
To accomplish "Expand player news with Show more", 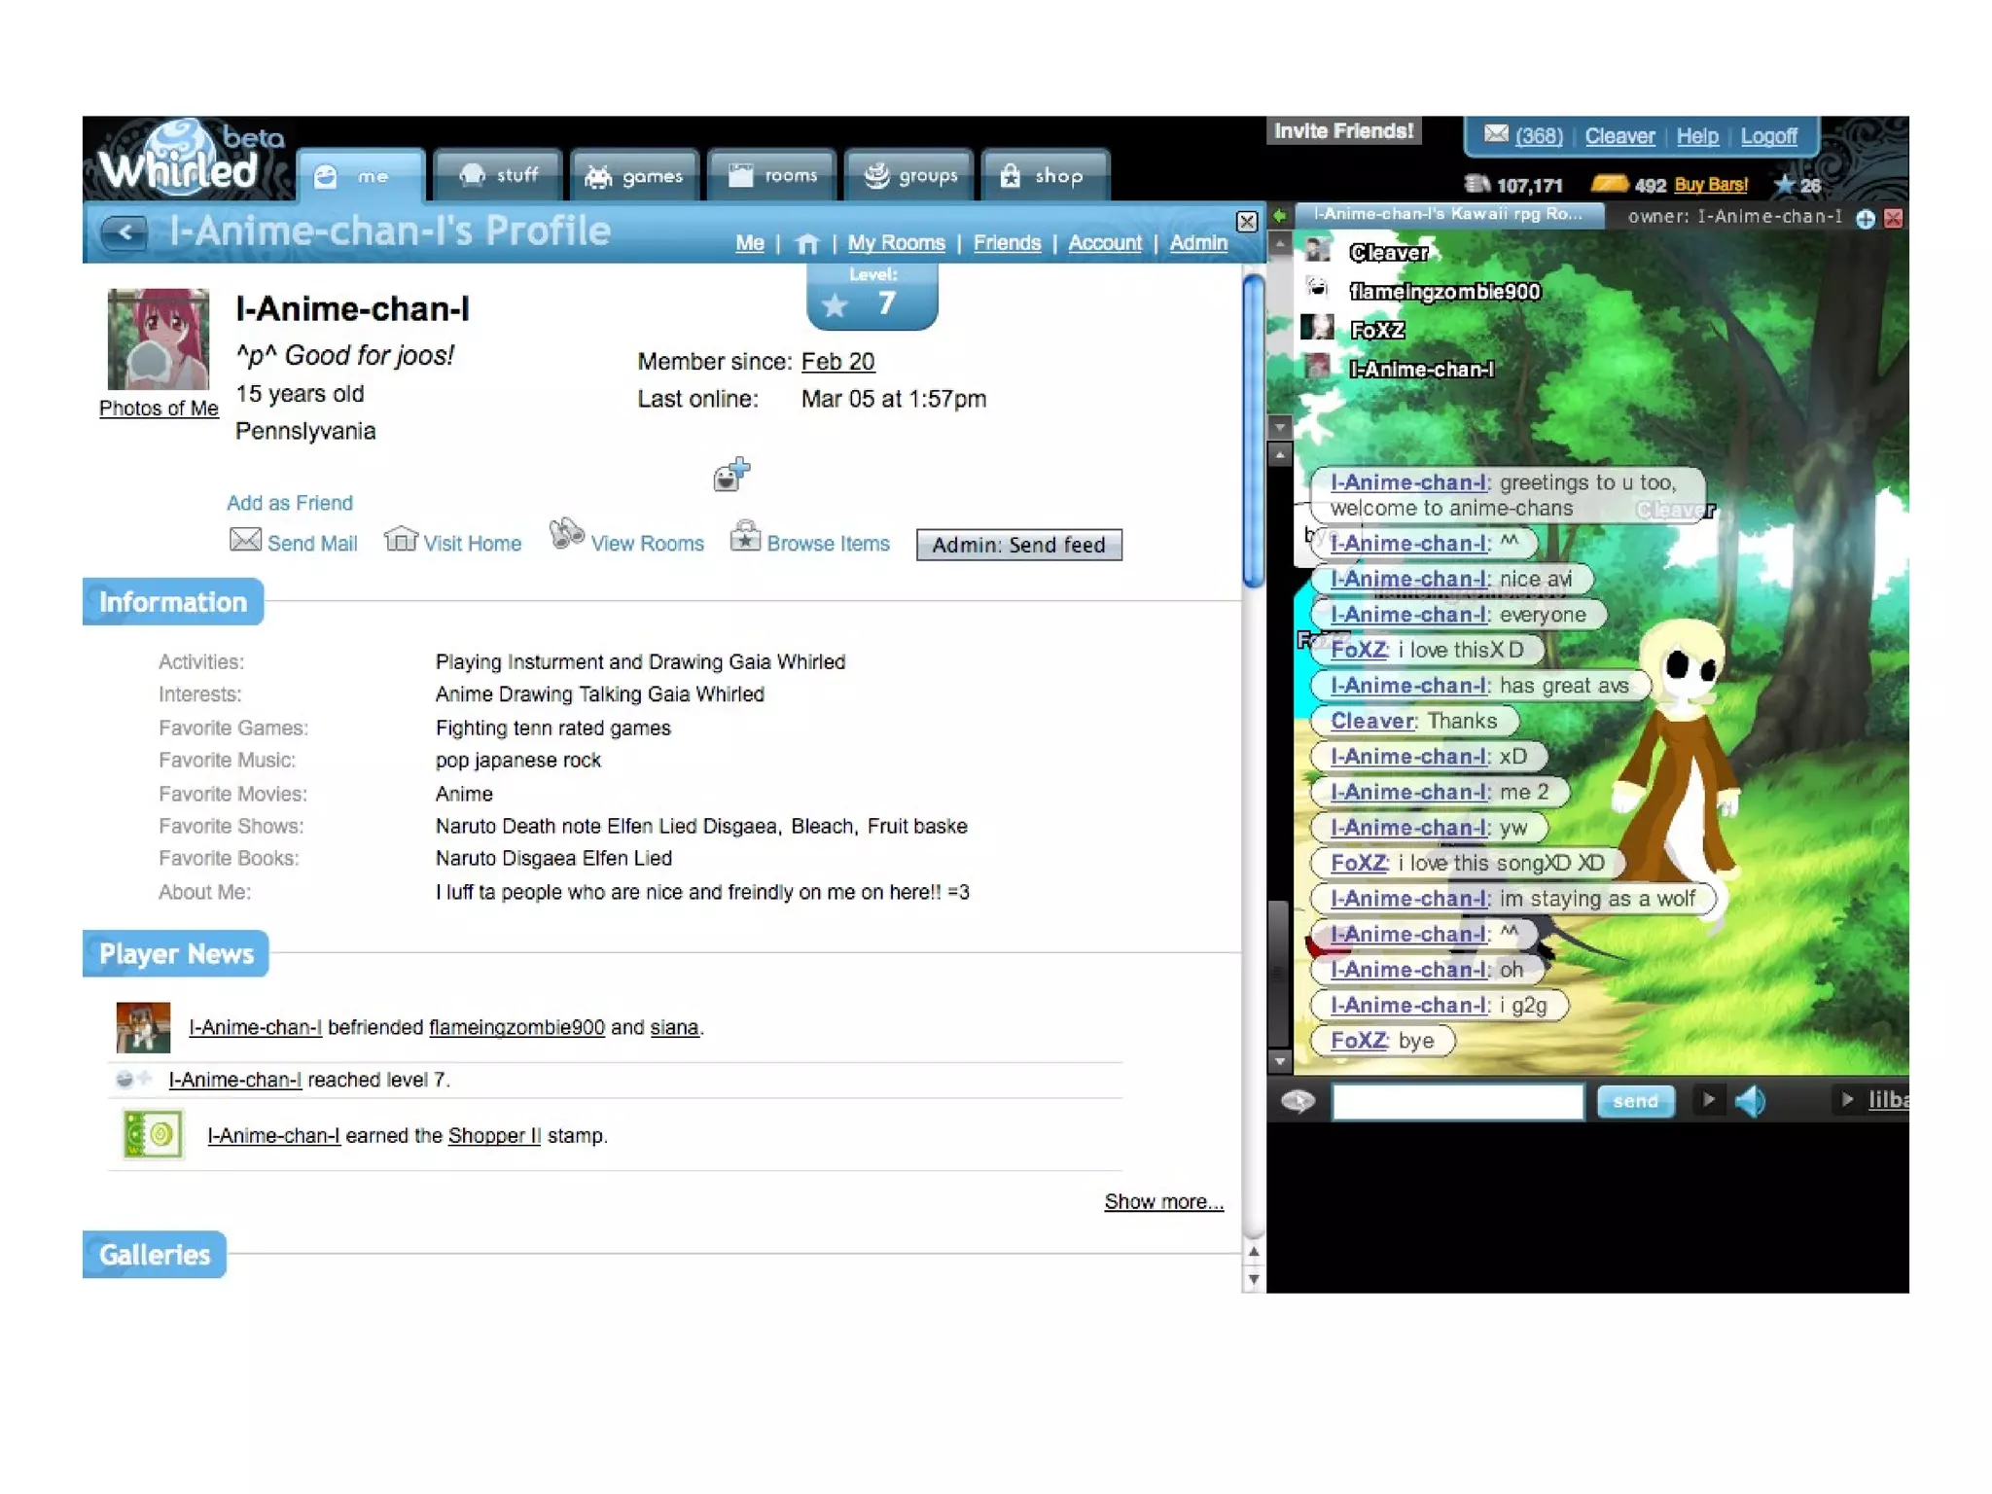I will pyautogui.click(x=1163, y=1201).
